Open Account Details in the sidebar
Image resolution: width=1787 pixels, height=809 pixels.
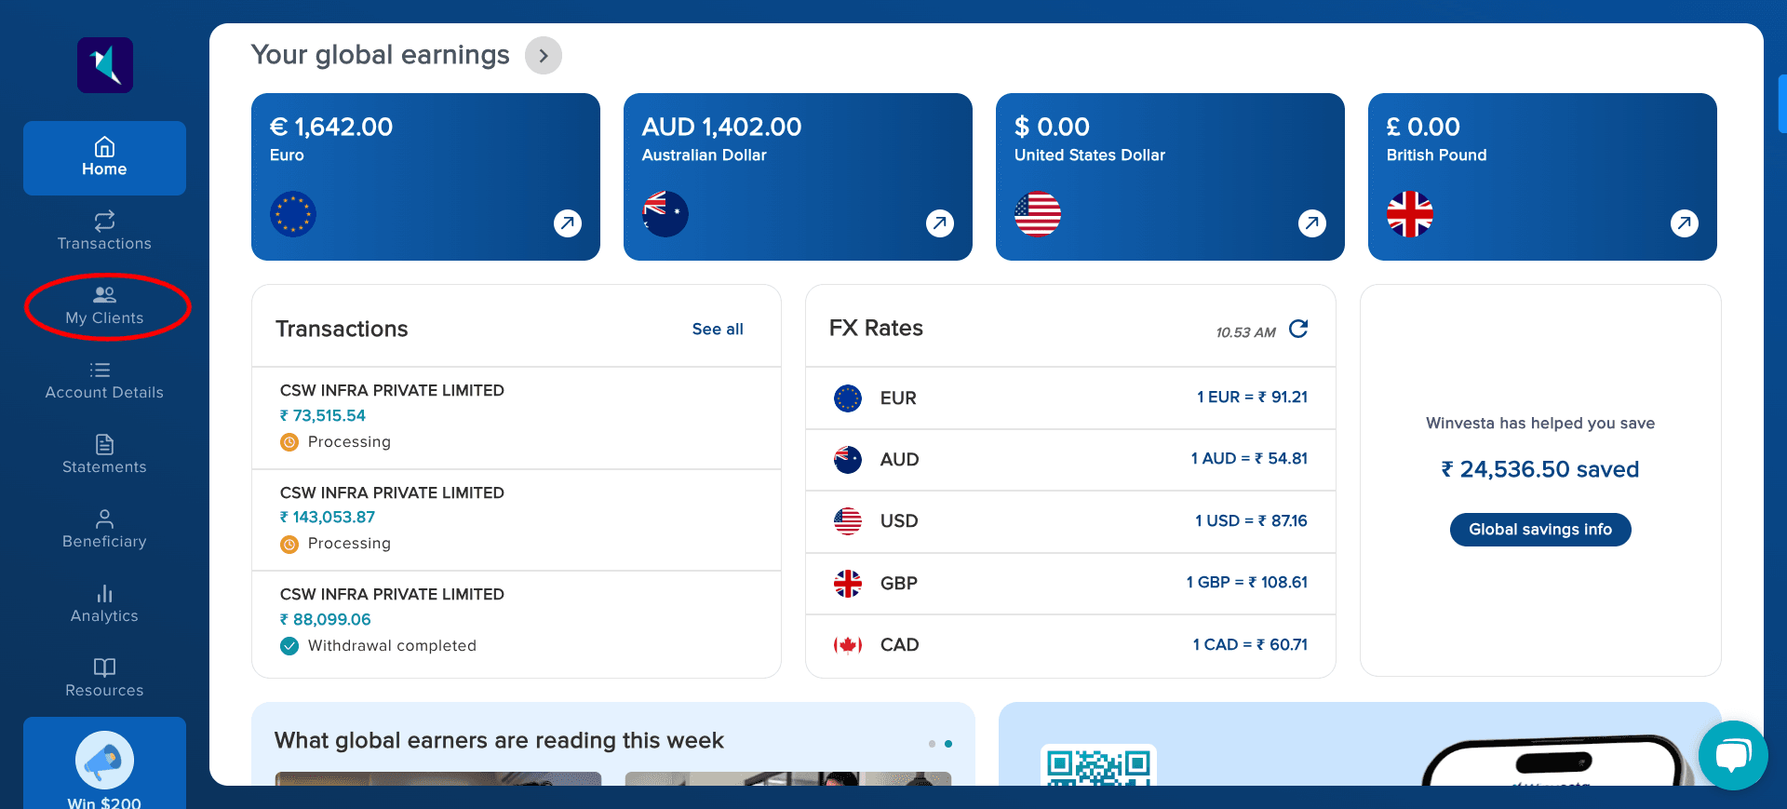(x=104, y=380)
